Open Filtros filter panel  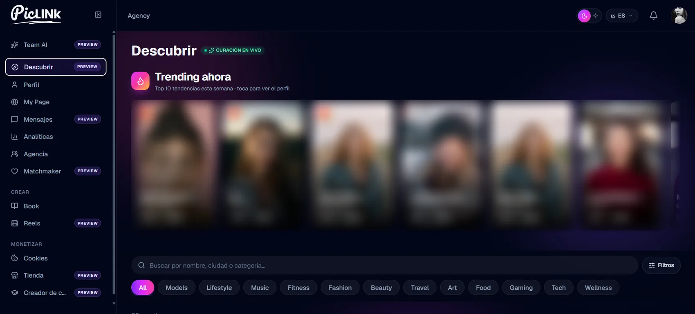(x=661, y=265)
